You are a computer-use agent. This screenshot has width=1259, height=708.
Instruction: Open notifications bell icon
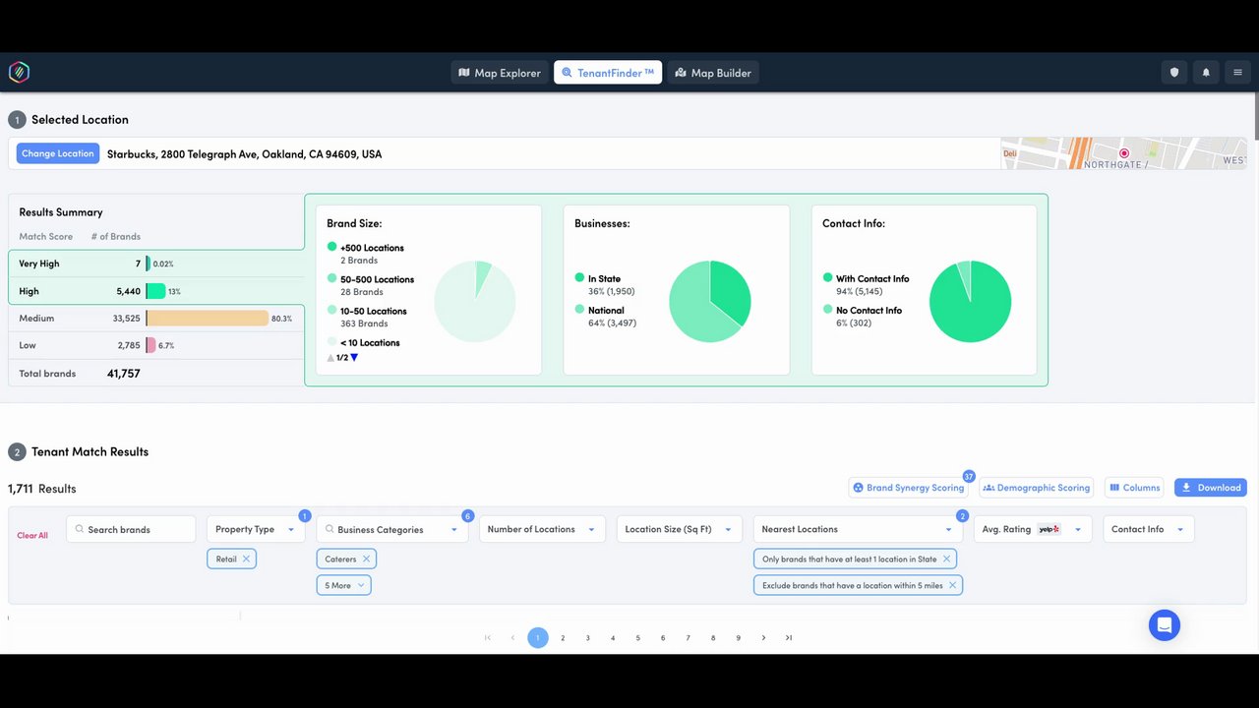click(x=1206, y=73)
